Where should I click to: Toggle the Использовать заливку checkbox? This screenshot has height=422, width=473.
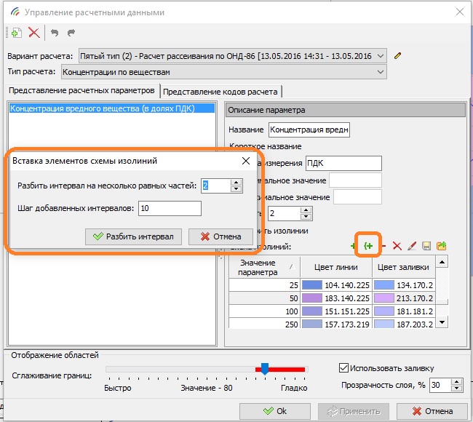[345, 367]
